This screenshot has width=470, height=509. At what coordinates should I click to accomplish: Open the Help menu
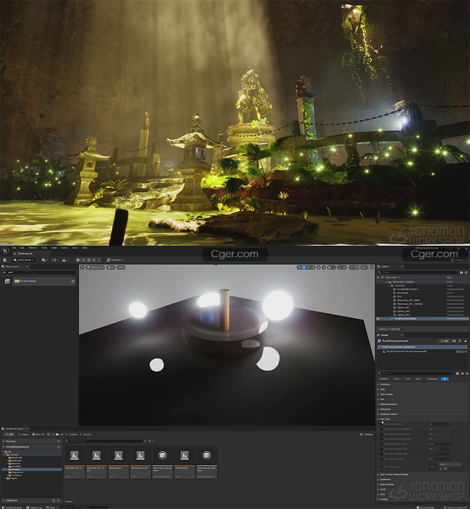(x=85, y=248)
